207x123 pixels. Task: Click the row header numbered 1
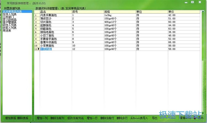point(37,15)
